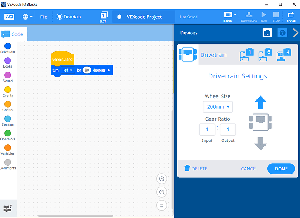Click the Run play button
The width and height of the screenshot is (300, 218).
point(264,17)
